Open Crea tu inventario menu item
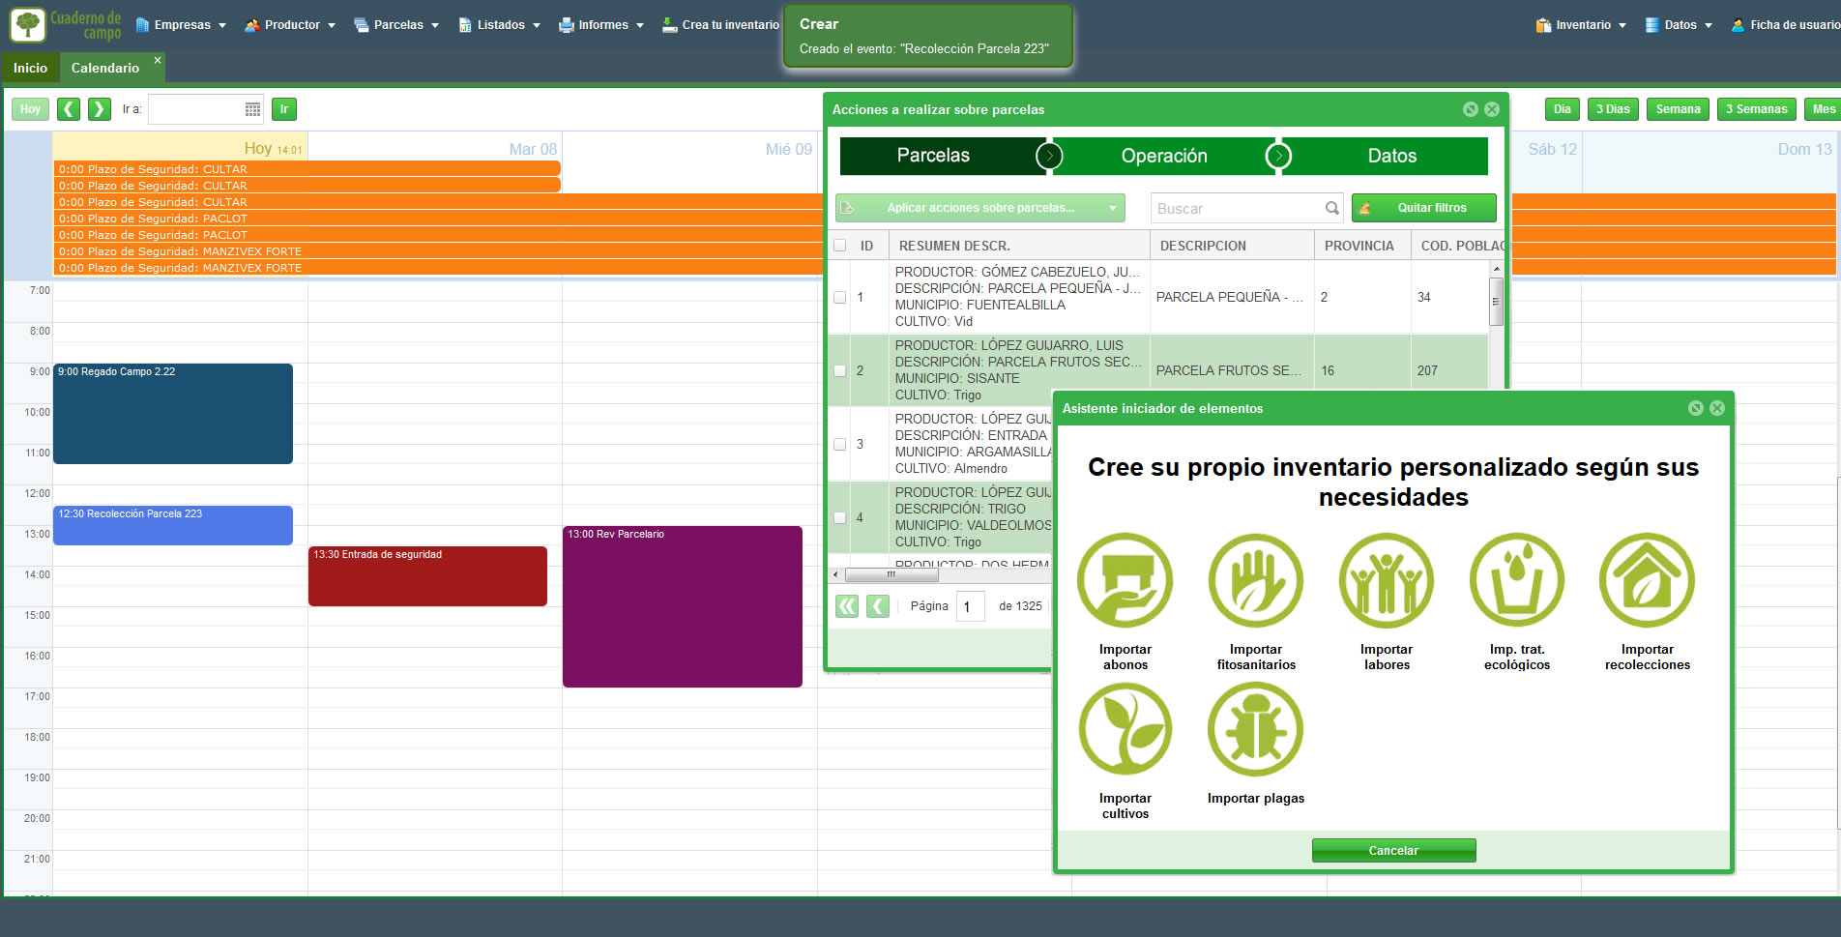Screen dimensions: 1841x937 click(x=720, y=25)
